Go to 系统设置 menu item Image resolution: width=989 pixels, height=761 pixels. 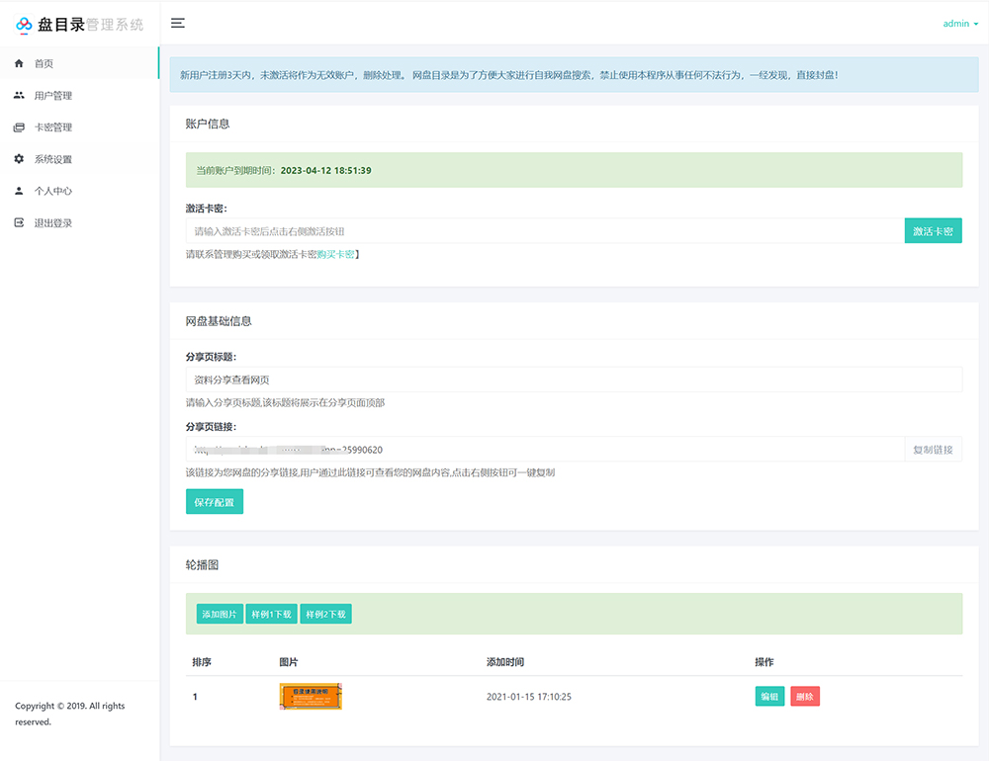click(53, 159)
